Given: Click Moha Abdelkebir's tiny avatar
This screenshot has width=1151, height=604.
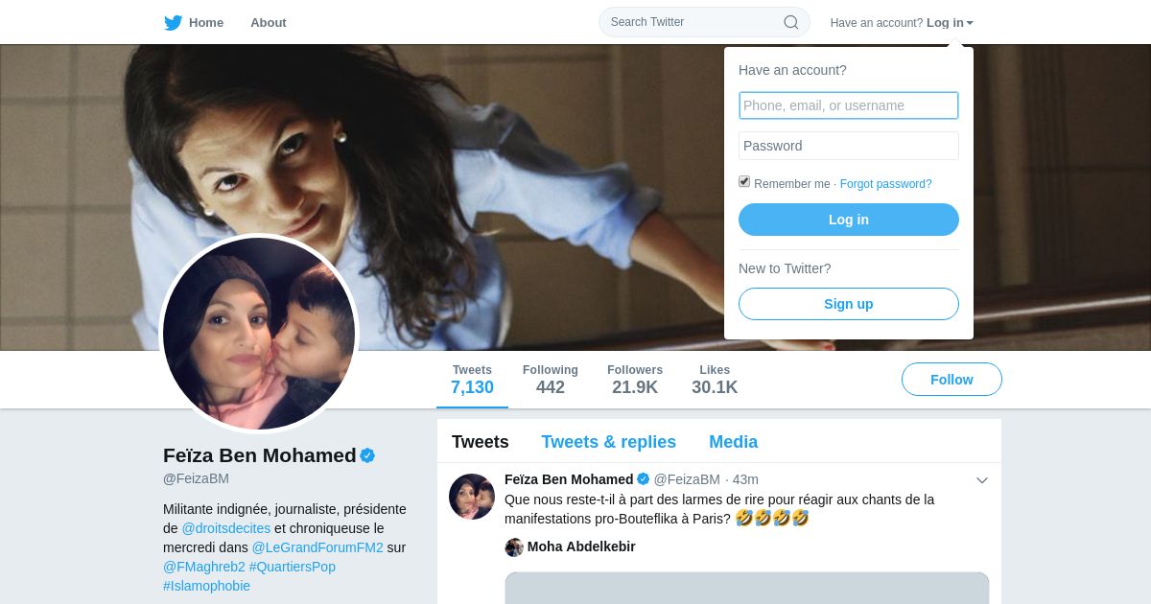Looking at the screenshot, I should [x=514, y=547].
